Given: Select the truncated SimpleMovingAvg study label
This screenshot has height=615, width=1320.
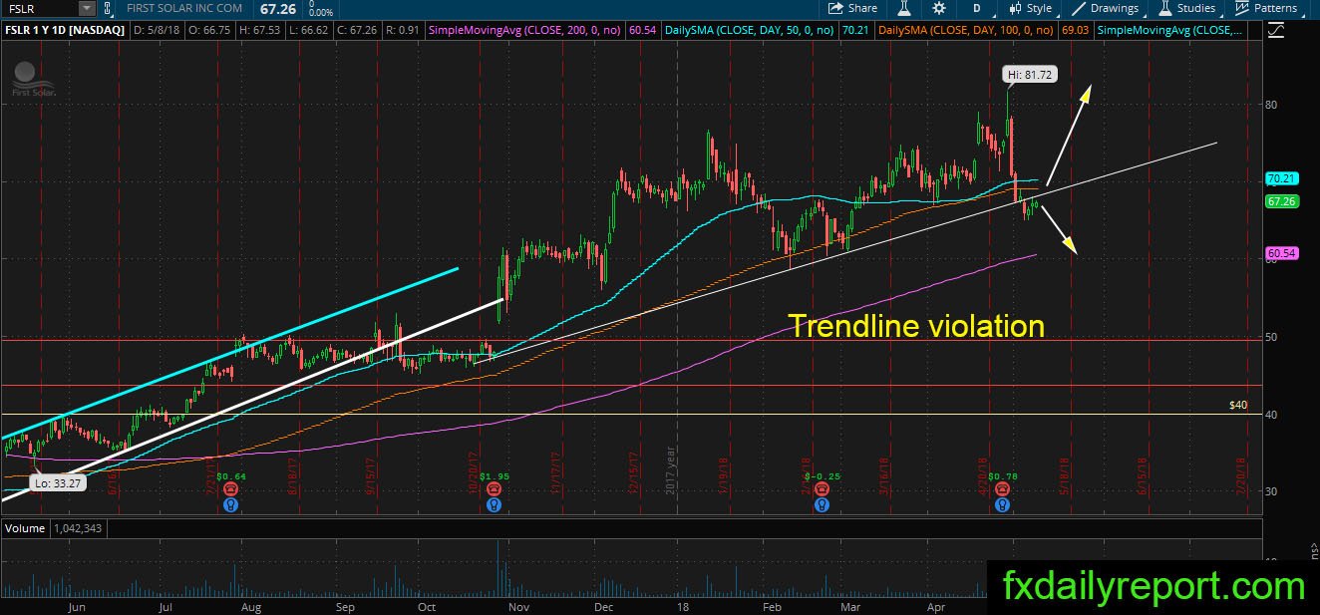Looking at the screenshot, I should (1171, 31).
